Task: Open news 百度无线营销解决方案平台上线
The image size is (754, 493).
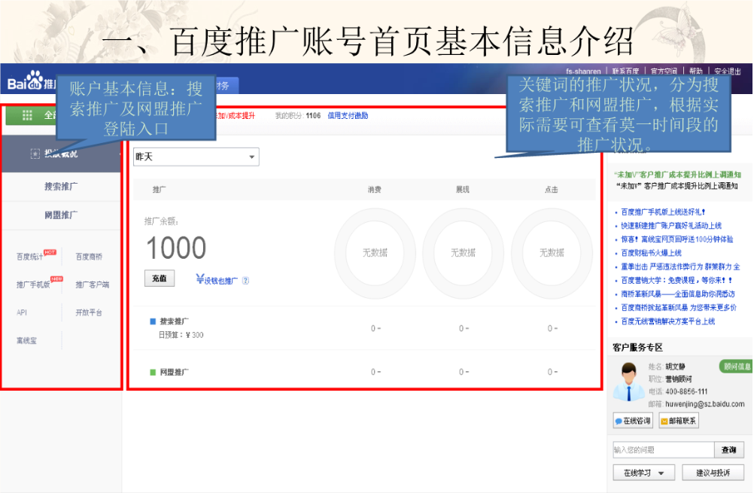Action: [668, 321]
